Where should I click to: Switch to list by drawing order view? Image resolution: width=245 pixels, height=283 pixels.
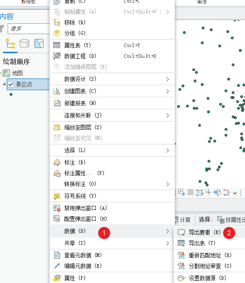coord(10,44)
